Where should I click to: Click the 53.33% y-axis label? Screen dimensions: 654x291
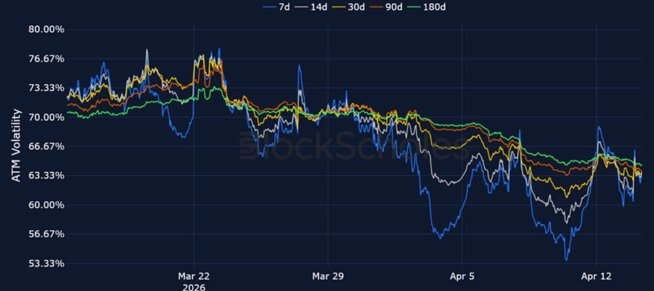(46, 264)
